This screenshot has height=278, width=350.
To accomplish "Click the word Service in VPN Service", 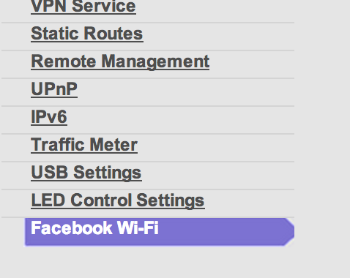I will [x=104, y=7].
